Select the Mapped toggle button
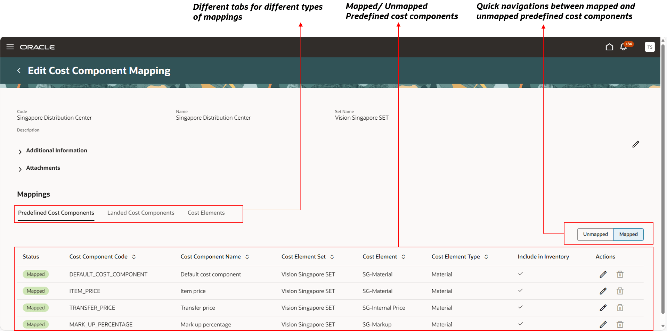 point(628,234)
